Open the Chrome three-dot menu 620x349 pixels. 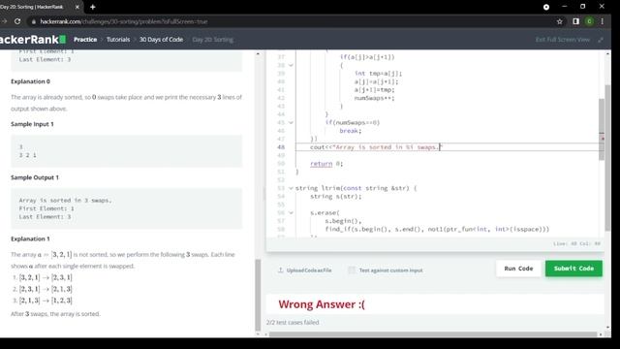pyautogui.click(x=603, y=21)
